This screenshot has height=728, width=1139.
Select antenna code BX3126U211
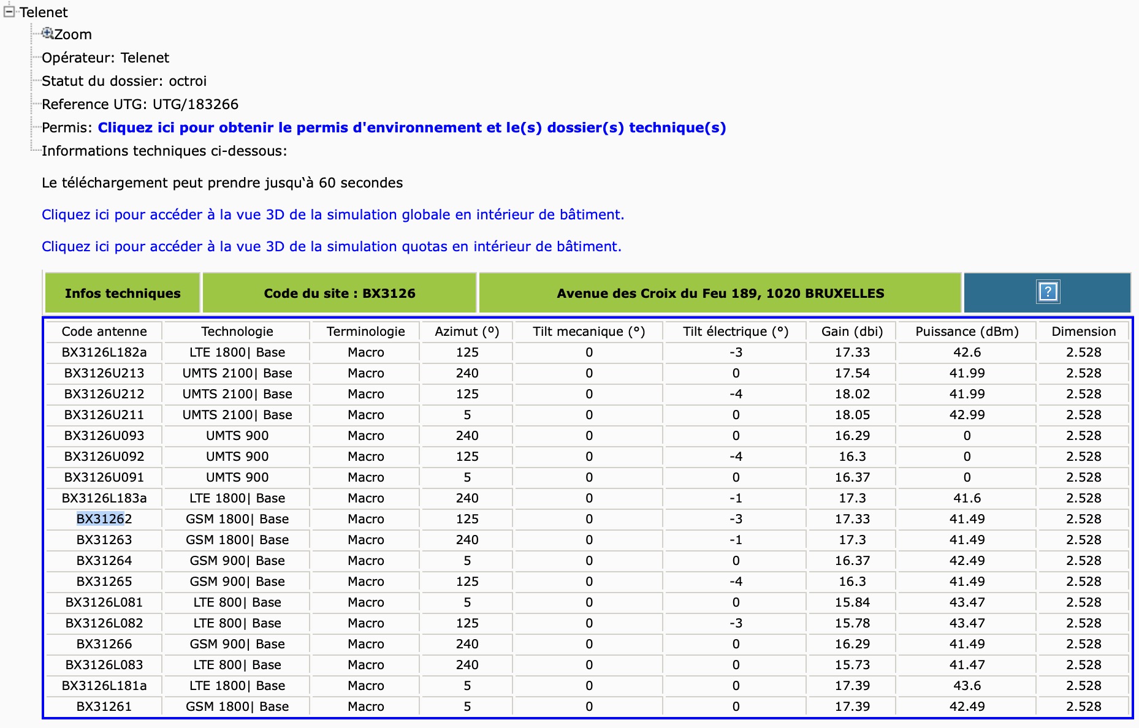click(104, 415)
